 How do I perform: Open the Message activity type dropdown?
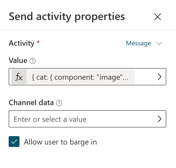click(x=144, y=43)
